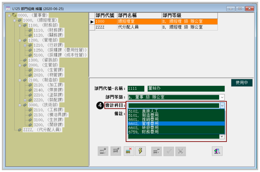
Task: Click the exit door icon
Action: click(x=217, y=151)
